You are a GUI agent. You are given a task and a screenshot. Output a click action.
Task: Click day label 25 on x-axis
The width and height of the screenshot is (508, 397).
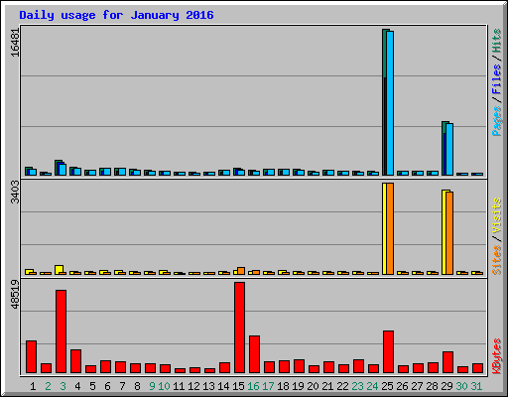[x=387, y=386]
